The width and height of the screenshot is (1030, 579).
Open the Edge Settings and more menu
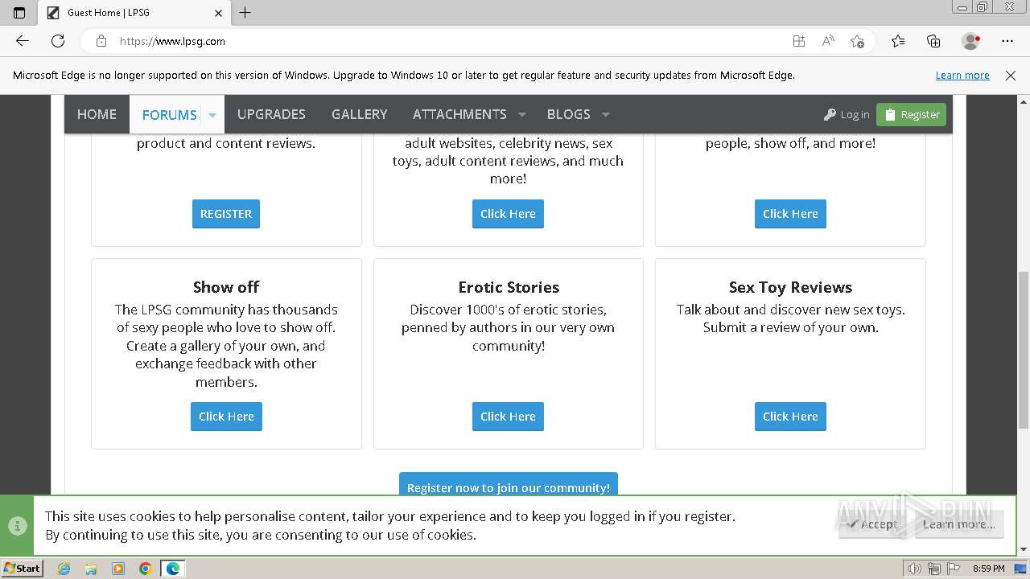point(1007,41)
